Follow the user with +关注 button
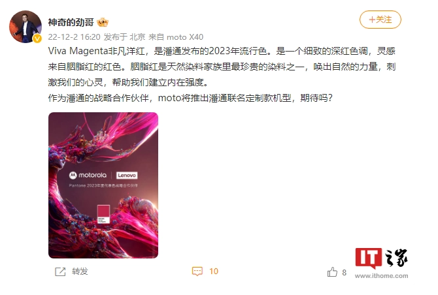 click(380, 20)
